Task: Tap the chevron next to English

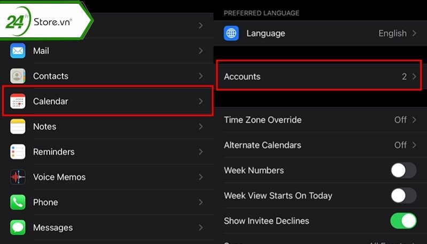Action: click(x=414, y=33)
